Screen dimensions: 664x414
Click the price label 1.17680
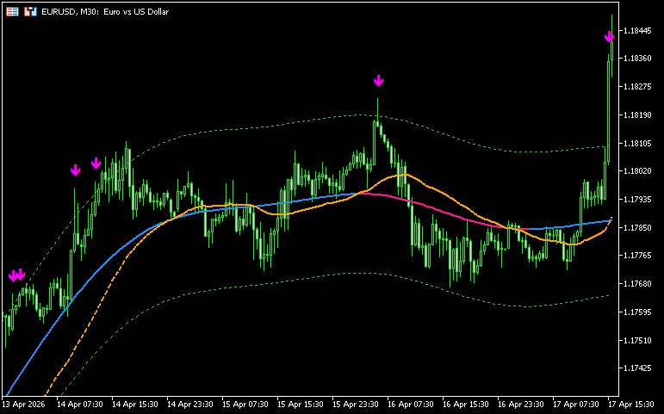point(637,284)
